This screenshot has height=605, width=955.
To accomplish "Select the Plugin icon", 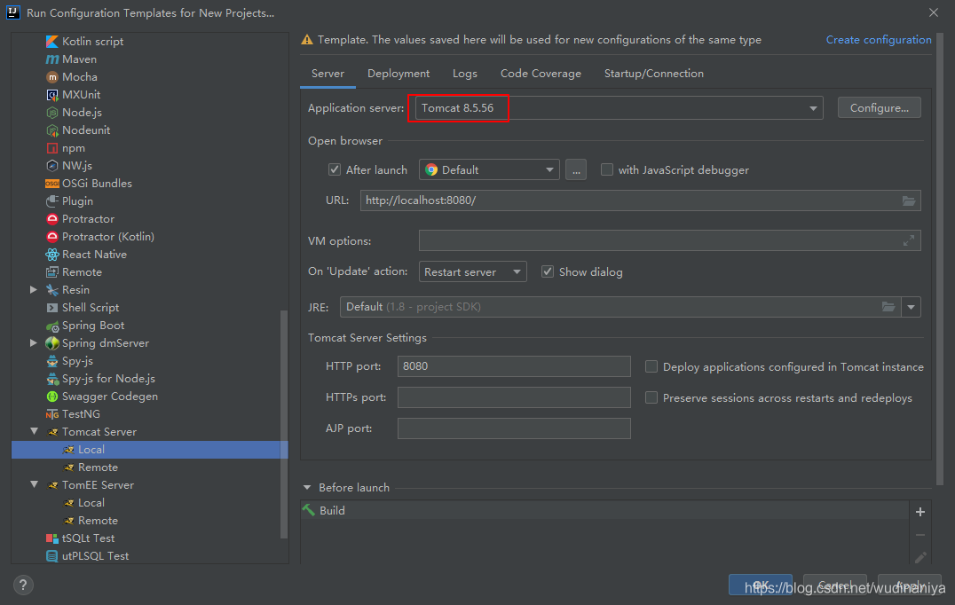I will click(x=52, y=200).
